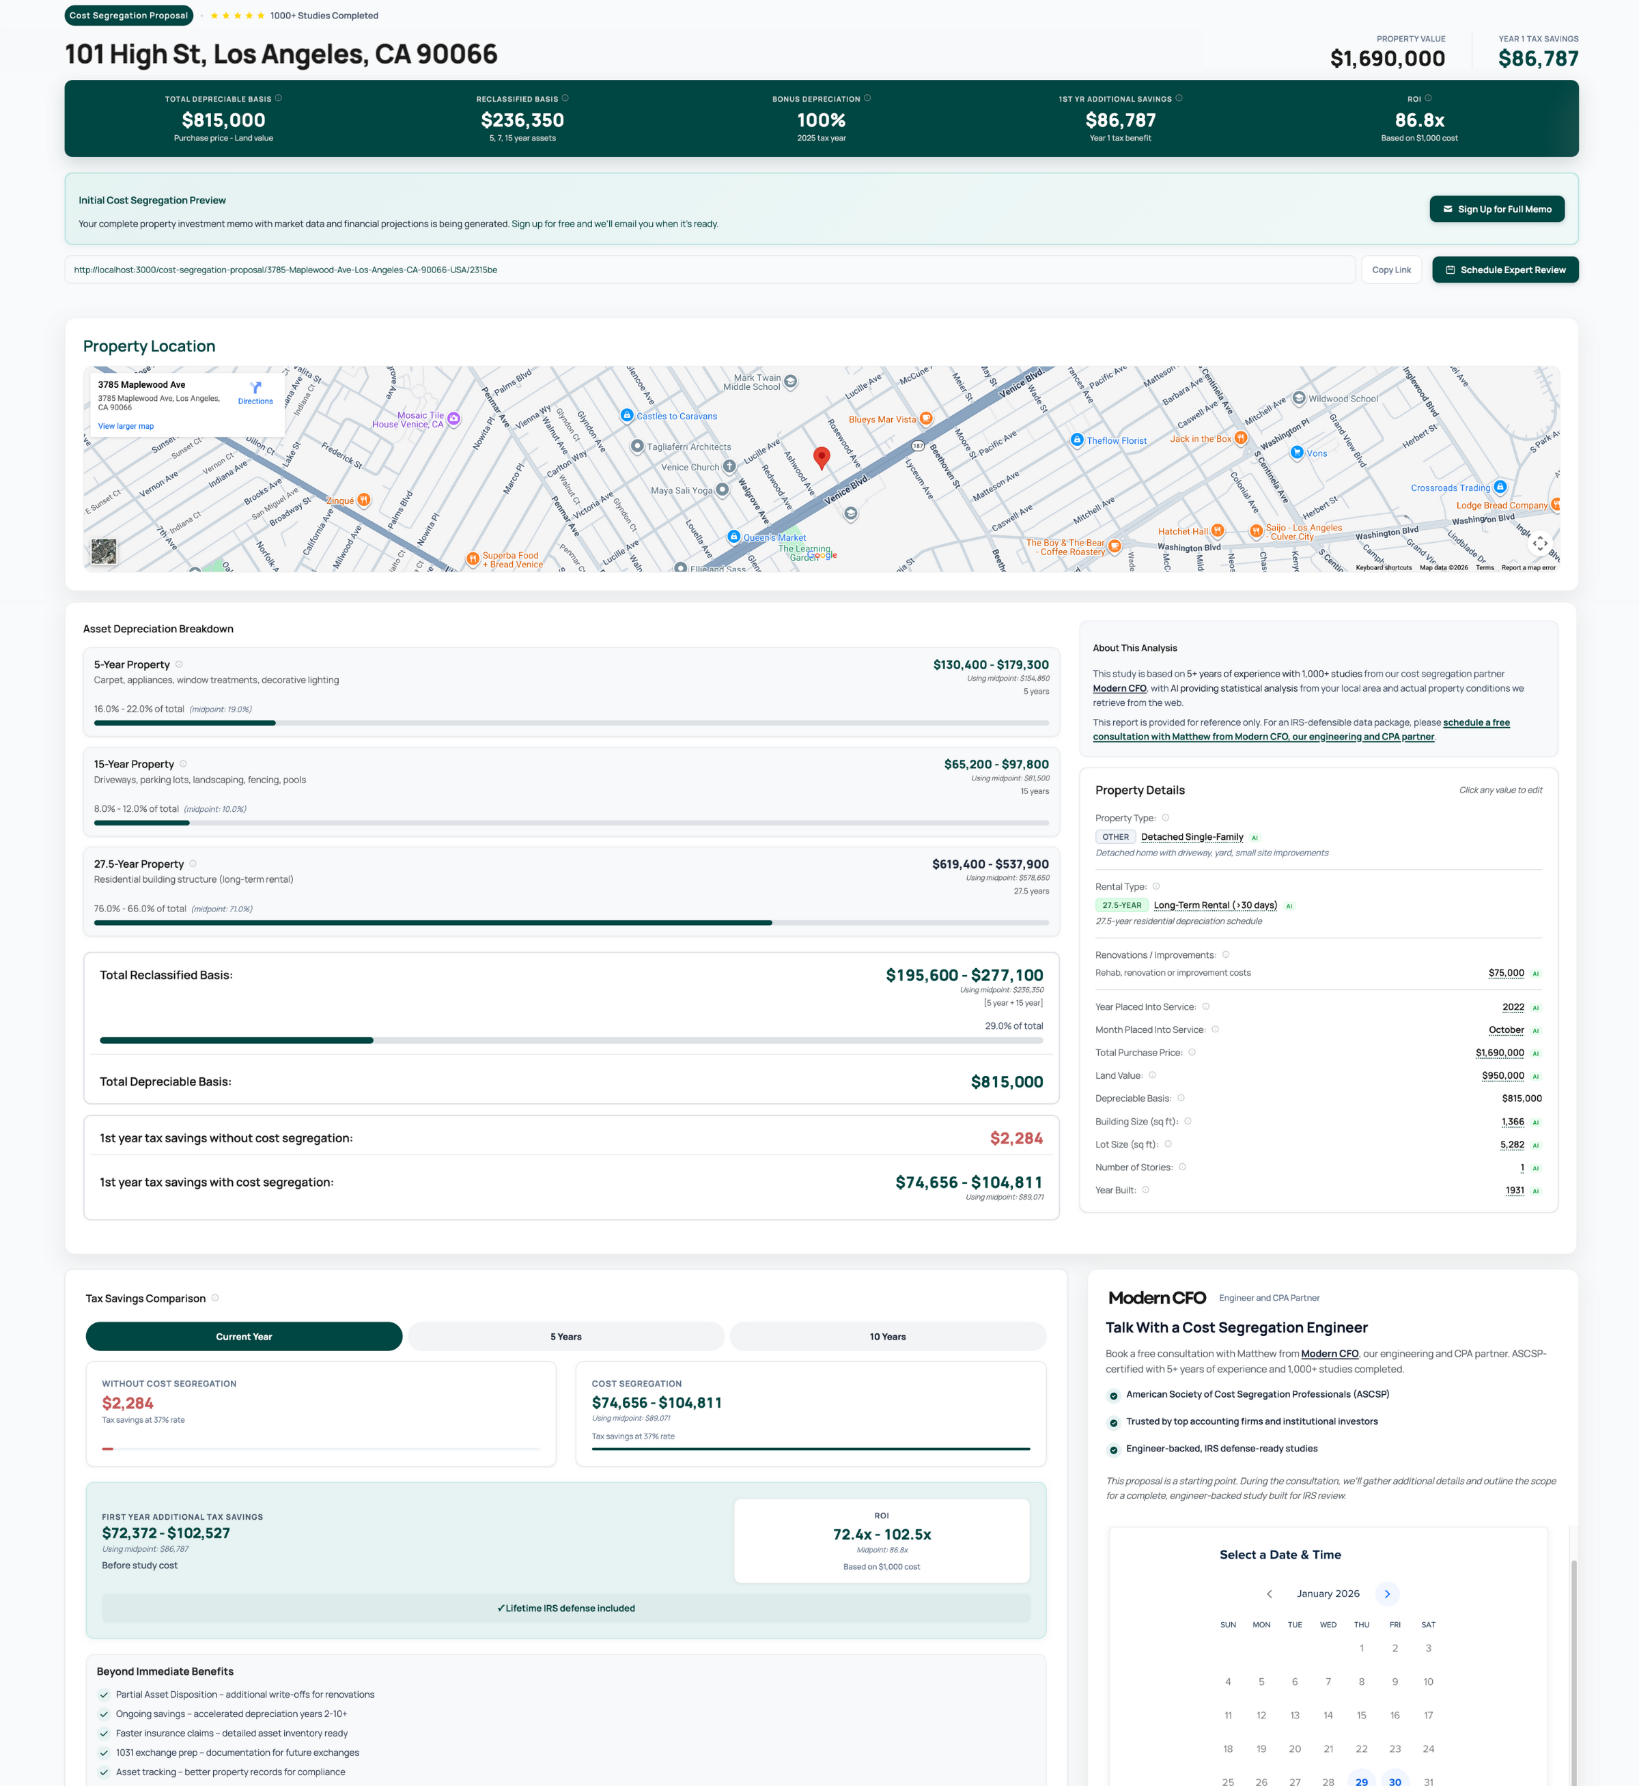Screen dimensions: 1639x1786
Task: Open the 10 Years savings comparison tab
Action: tap(887, 1336)
